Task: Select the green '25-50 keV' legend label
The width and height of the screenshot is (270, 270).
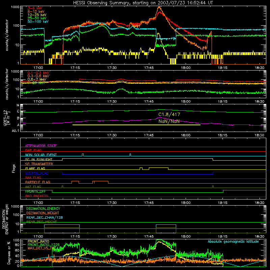Action: (x=37, y=18)
